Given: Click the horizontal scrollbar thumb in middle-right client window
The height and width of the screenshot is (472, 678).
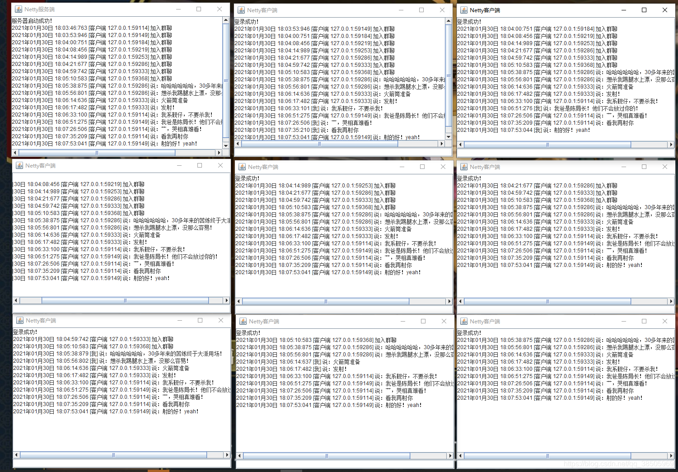Looking at the screenshot, I should click(547, 301).
